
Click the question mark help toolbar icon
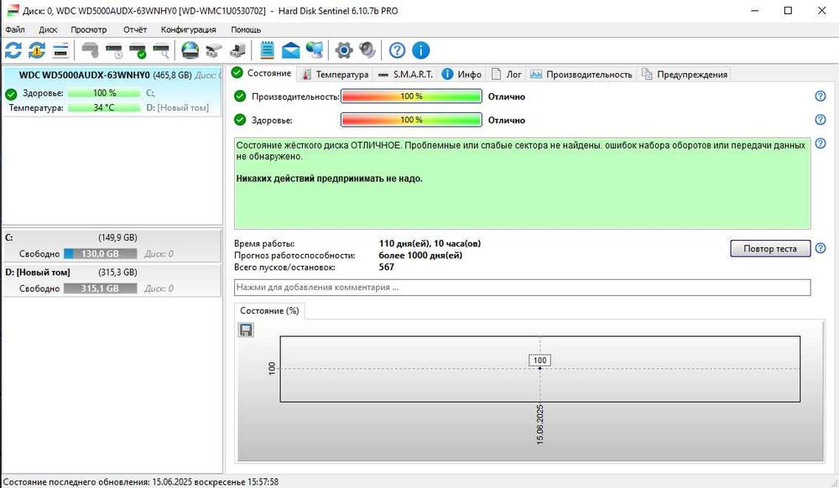[x=397, y=50]
